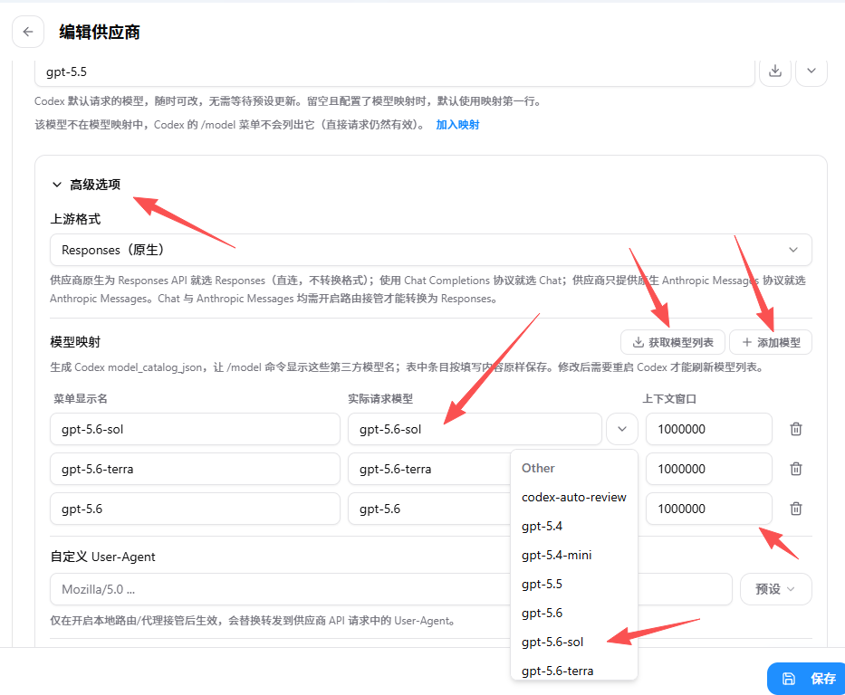The image size is (845, 695).
Task: Select gpt-5.6-sol from the dropdown list
Action: tap(574, 643)
